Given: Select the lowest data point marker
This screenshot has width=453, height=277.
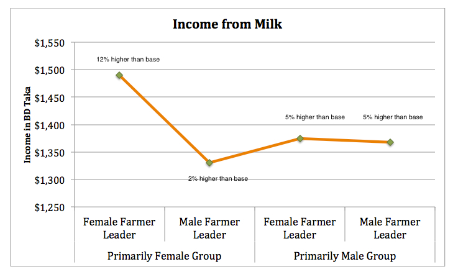Looking at the screenshot, I should coord(209,163).
